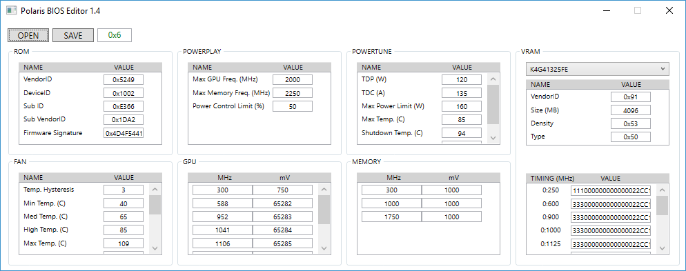Edit VRAM Size (MB) value 4096
This screenshot has height=271, width=686.
[x=630, y=110]
